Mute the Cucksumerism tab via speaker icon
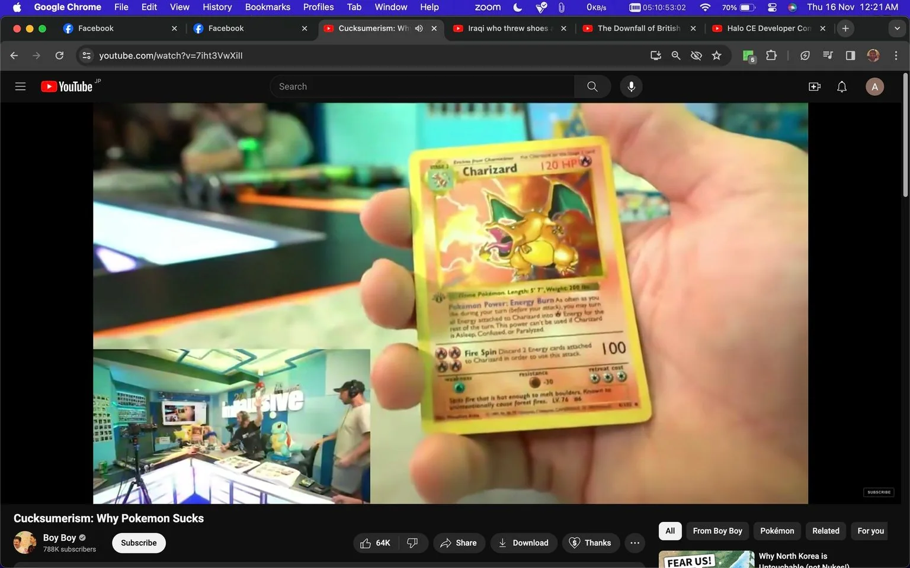910x568 pixels. tap(419, 28)
